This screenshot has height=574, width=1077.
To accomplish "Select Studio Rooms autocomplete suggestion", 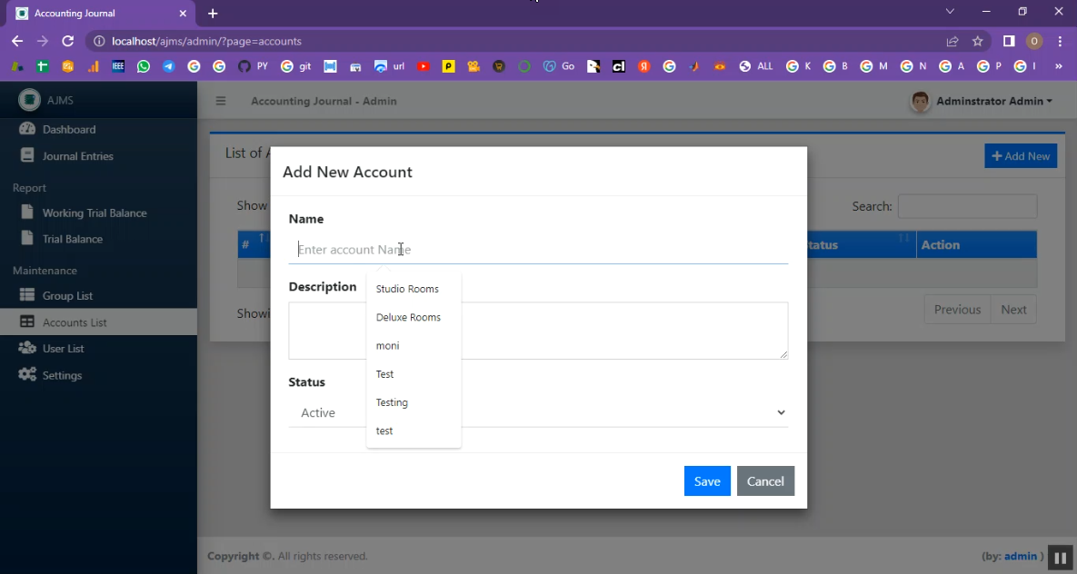I will [407, 289].
